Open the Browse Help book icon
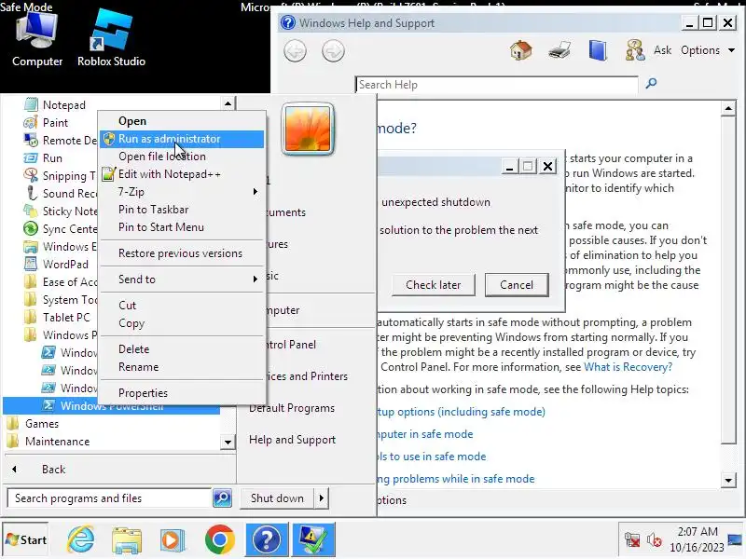Viewport: 746px width, 559px height. 597,50
